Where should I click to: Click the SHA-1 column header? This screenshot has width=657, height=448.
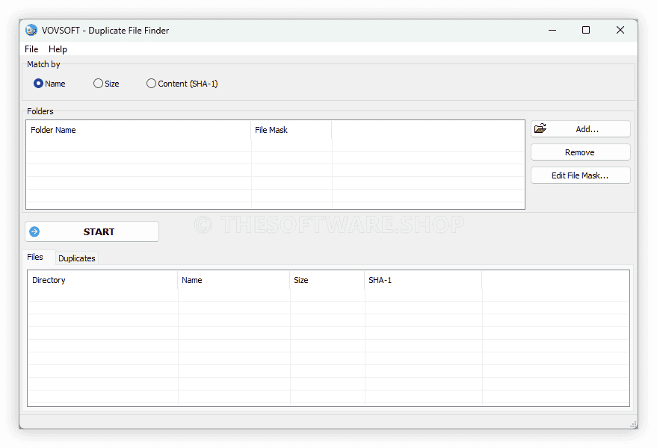(x=423, y=280)
